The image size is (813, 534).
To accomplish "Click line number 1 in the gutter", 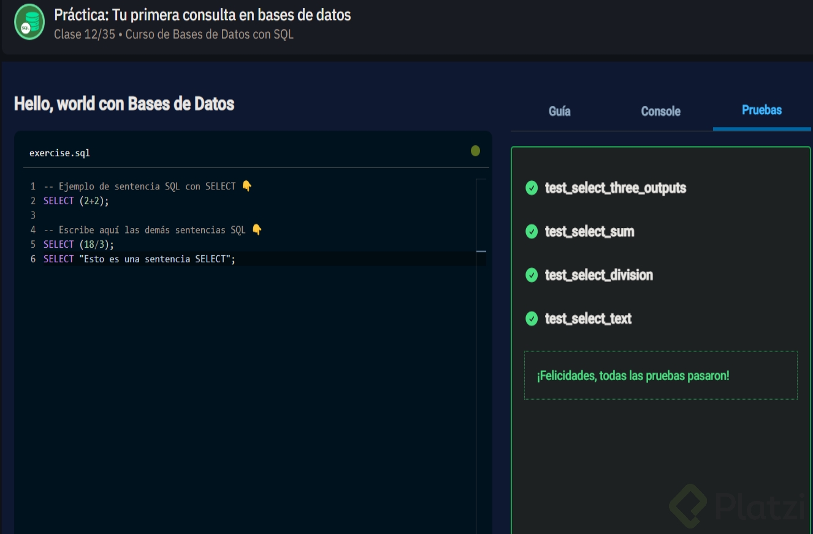I will click(x=33, y=186).
